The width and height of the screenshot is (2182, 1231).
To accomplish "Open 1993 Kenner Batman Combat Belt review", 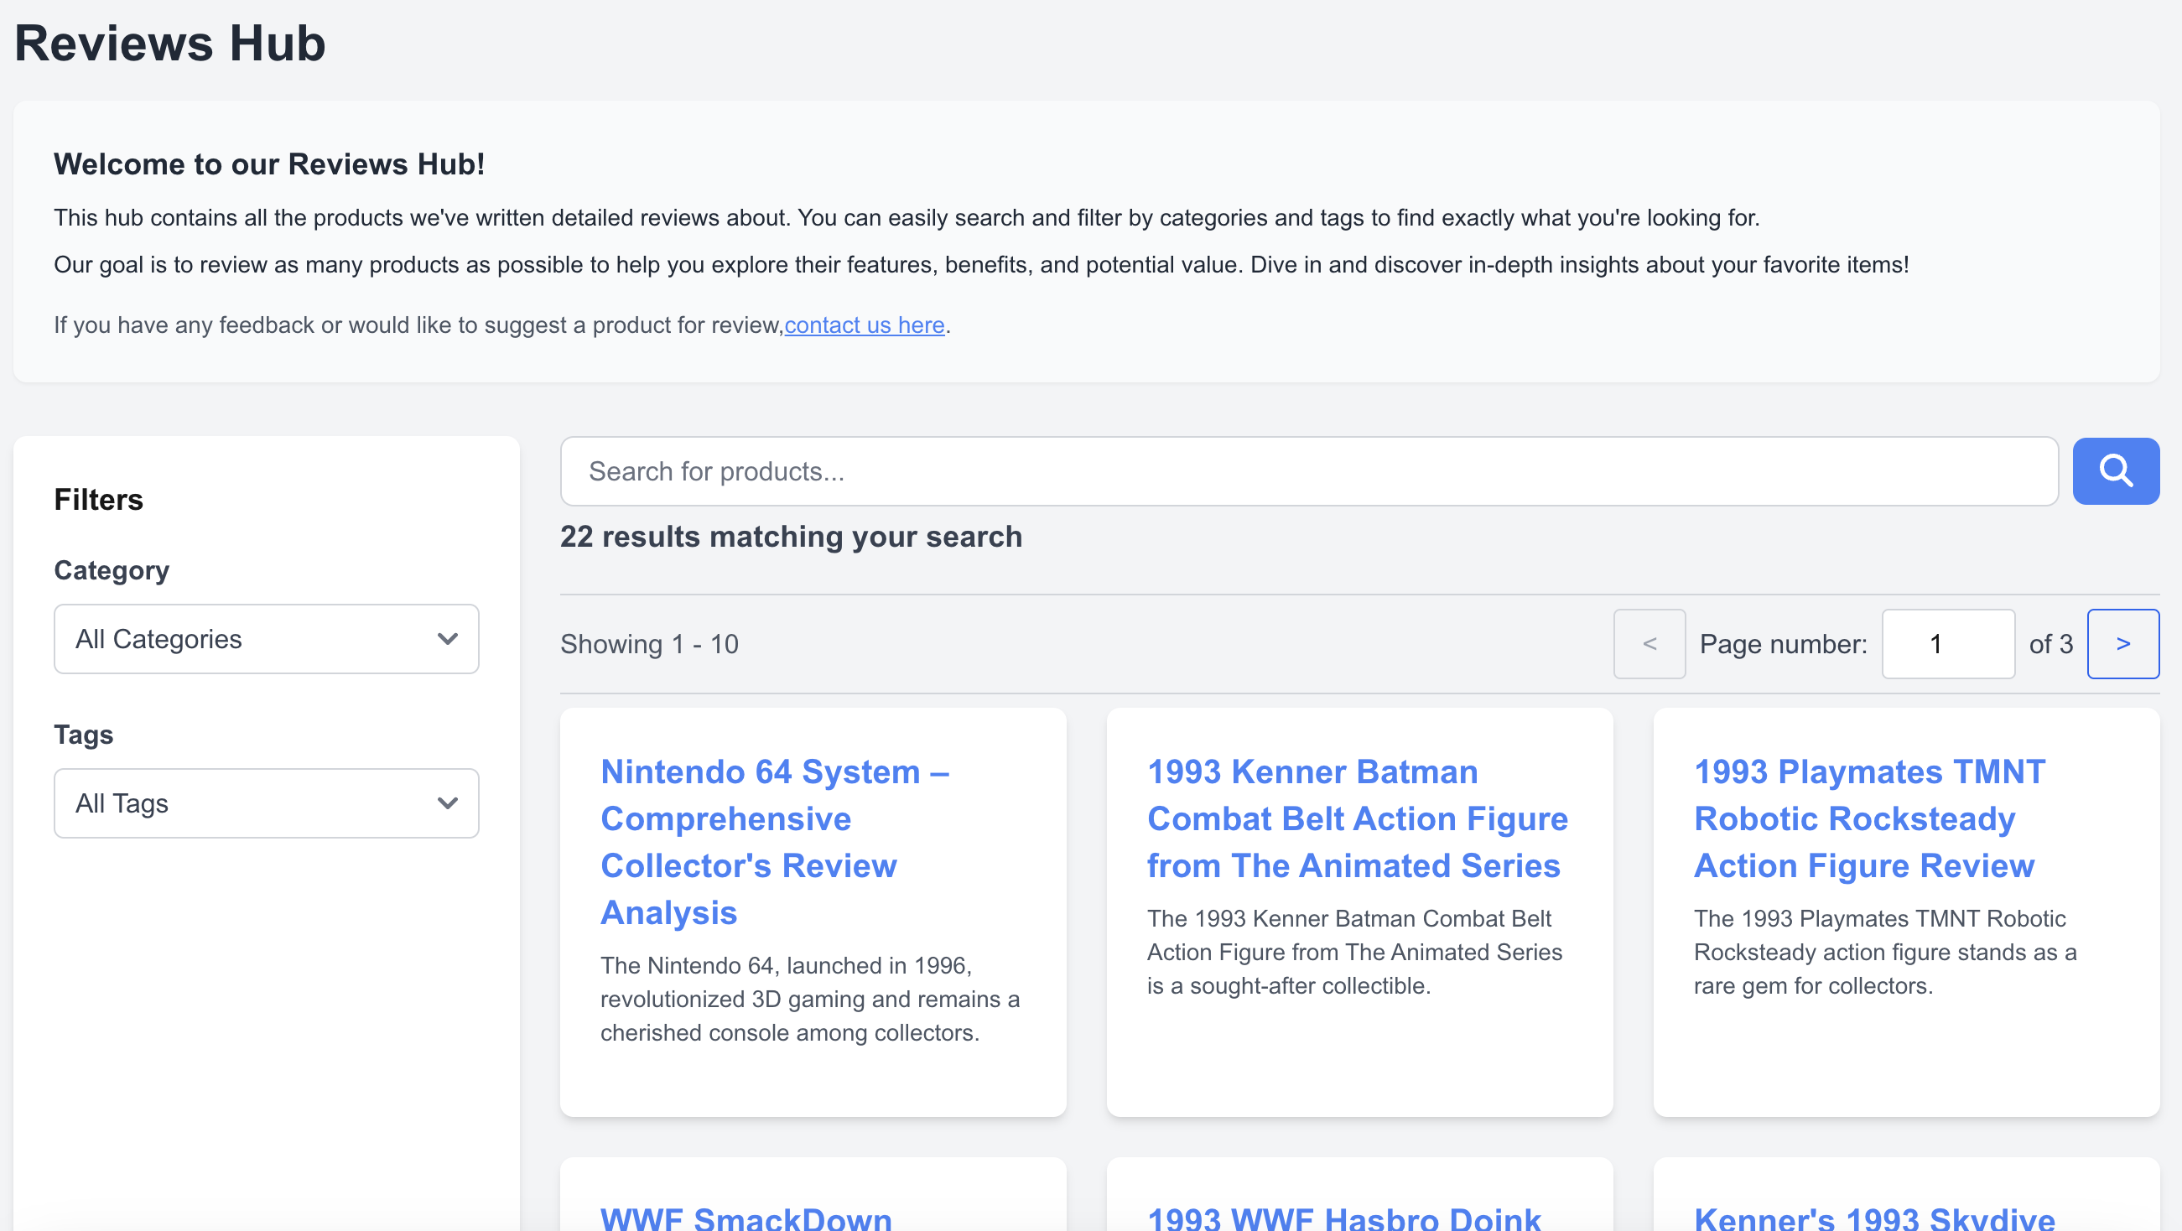I will click(x=1358, y=818).
